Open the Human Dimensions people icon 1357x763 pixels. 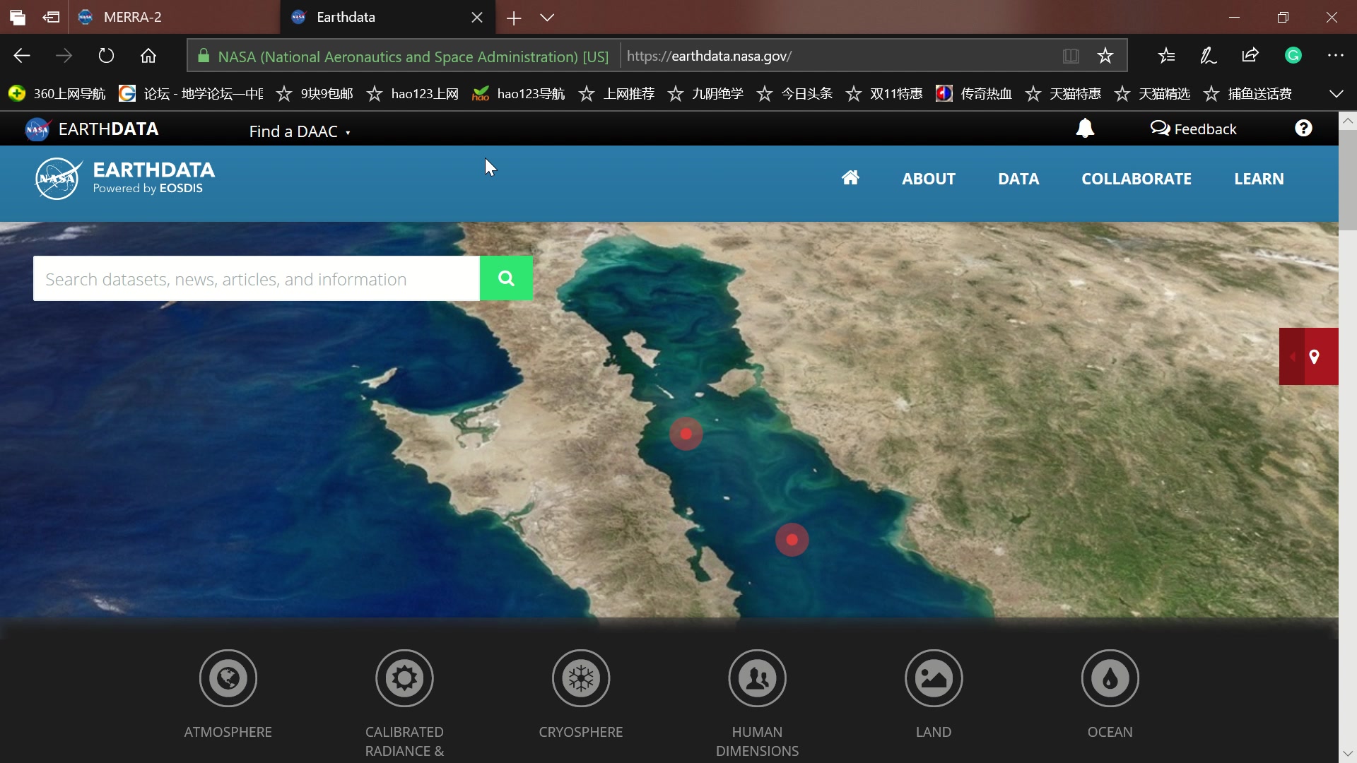(x=757, y=678)
